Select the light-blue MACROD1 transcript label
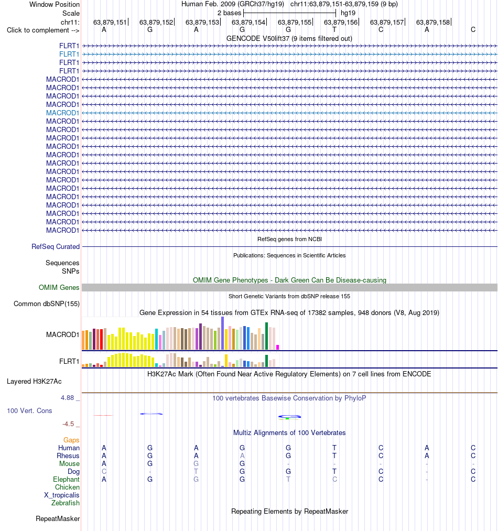 click(63, 113)
